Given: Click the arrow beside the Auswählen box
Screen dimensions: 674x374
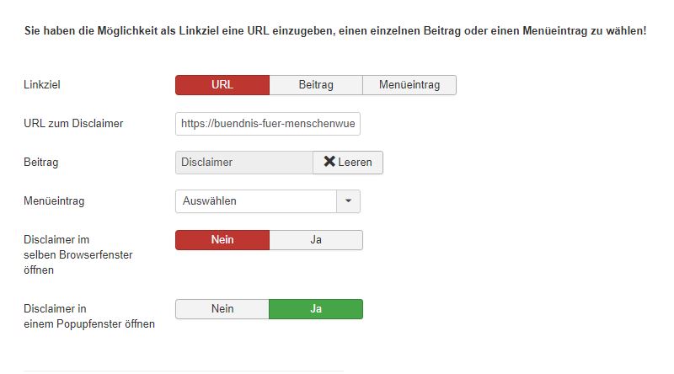Looking at the screenshot, I should 349,201.
